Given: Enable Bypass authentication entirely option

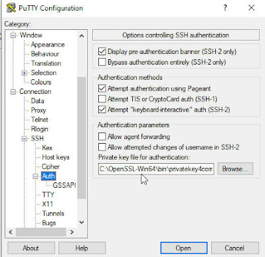Looking at the screenshot, I should (x=102, y=62).
